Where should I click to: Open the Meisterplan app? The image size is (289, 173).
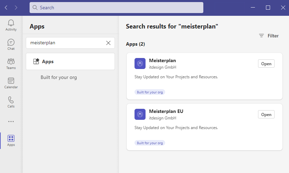click(266, 64)
